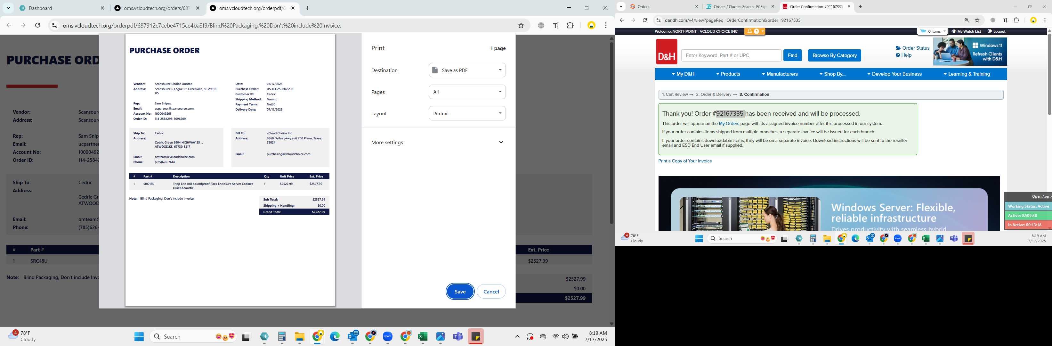Open the Order Status link
Screen dimensions: 1052x346
[912, 48]
